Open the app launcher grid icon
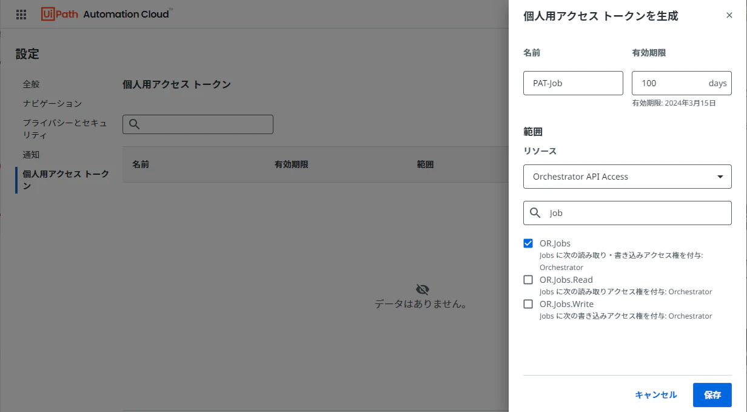747x412 pixels. click(21, 14)
